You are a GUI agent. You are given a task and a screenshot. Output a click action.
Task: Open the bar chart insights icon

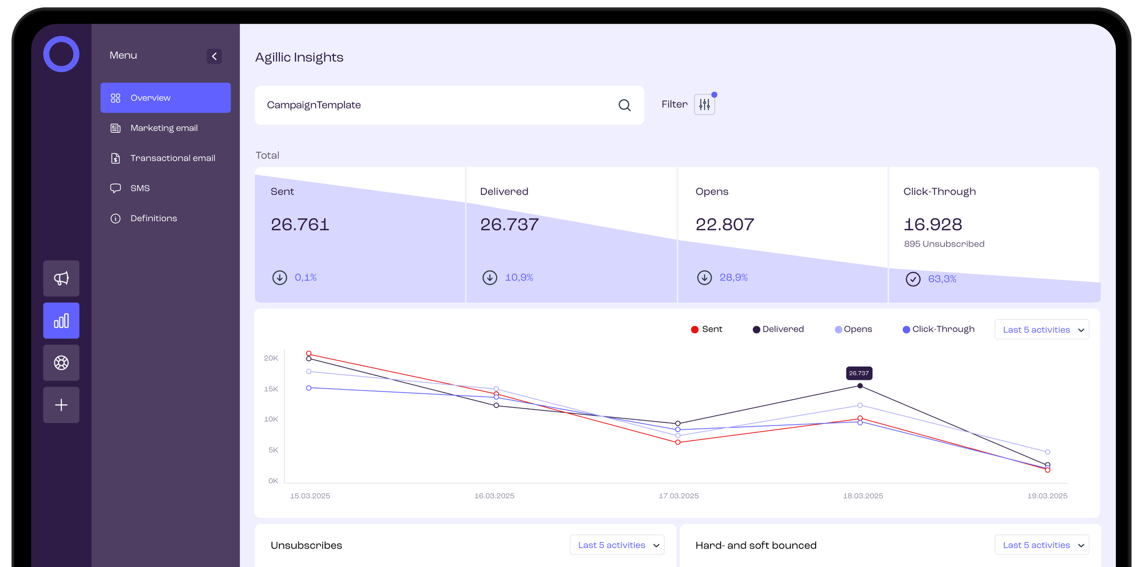pyautogui.click(x=61, y=321)
